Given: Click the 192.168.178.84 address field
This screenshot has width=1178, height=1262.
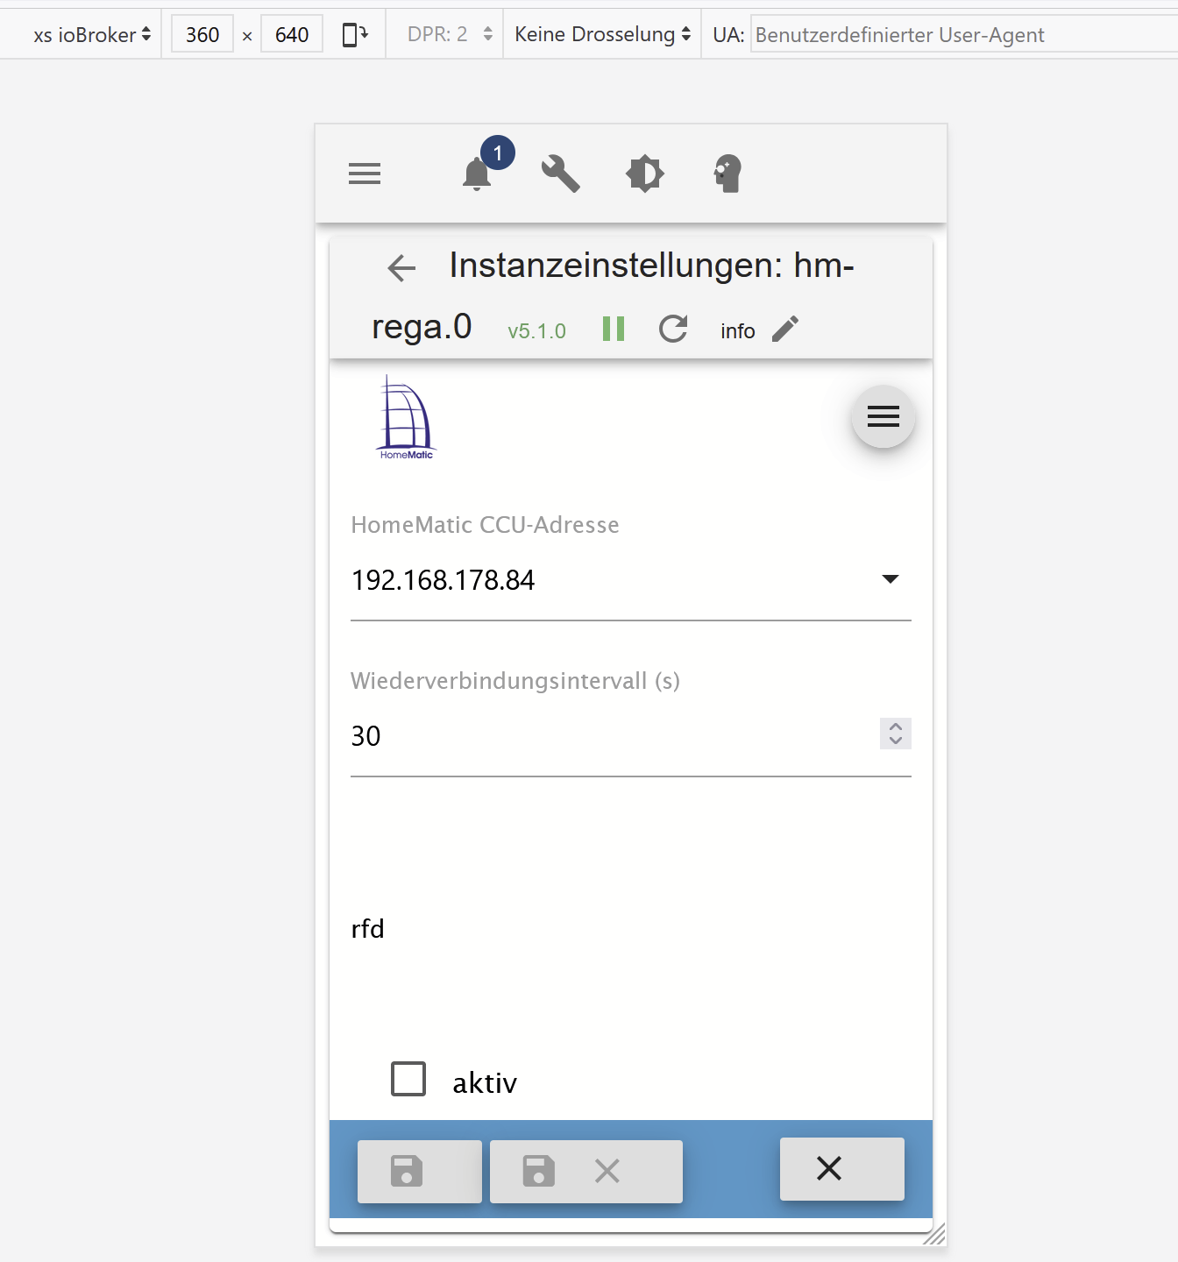Looking at the screenshot, I should 631,580.
